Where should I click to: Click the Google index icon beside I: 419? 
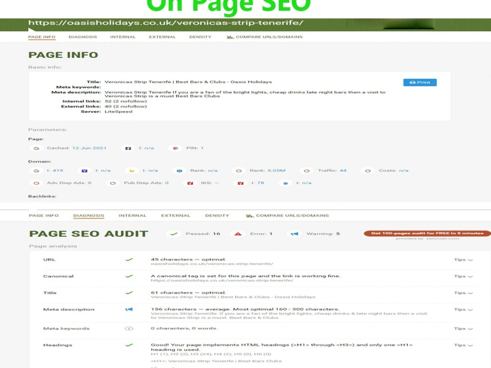[36, 171]
